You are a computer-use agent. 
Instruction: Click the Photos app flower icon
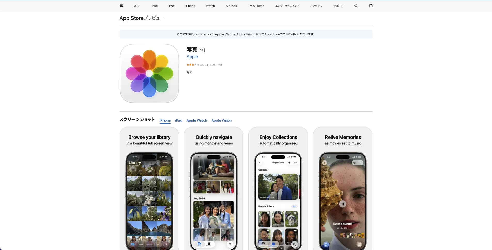pos(149,74)
